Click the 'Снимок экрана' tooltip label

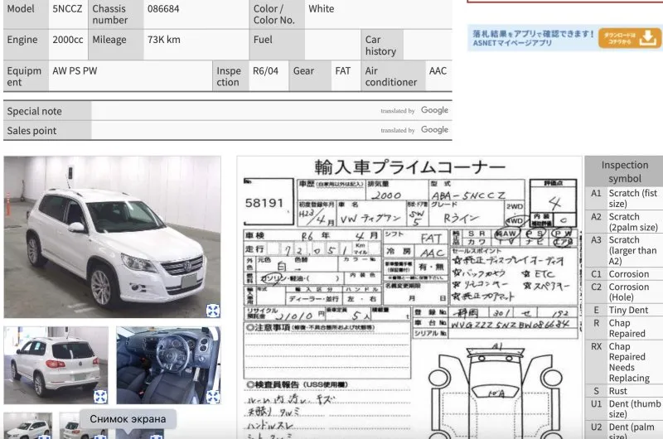point(128,419)
